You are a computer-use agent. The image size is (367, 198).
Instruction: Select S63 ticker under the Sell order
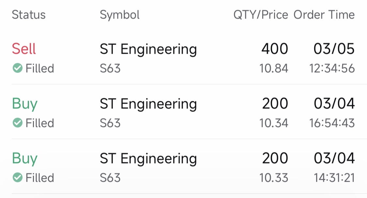click(x=110, y=68)
